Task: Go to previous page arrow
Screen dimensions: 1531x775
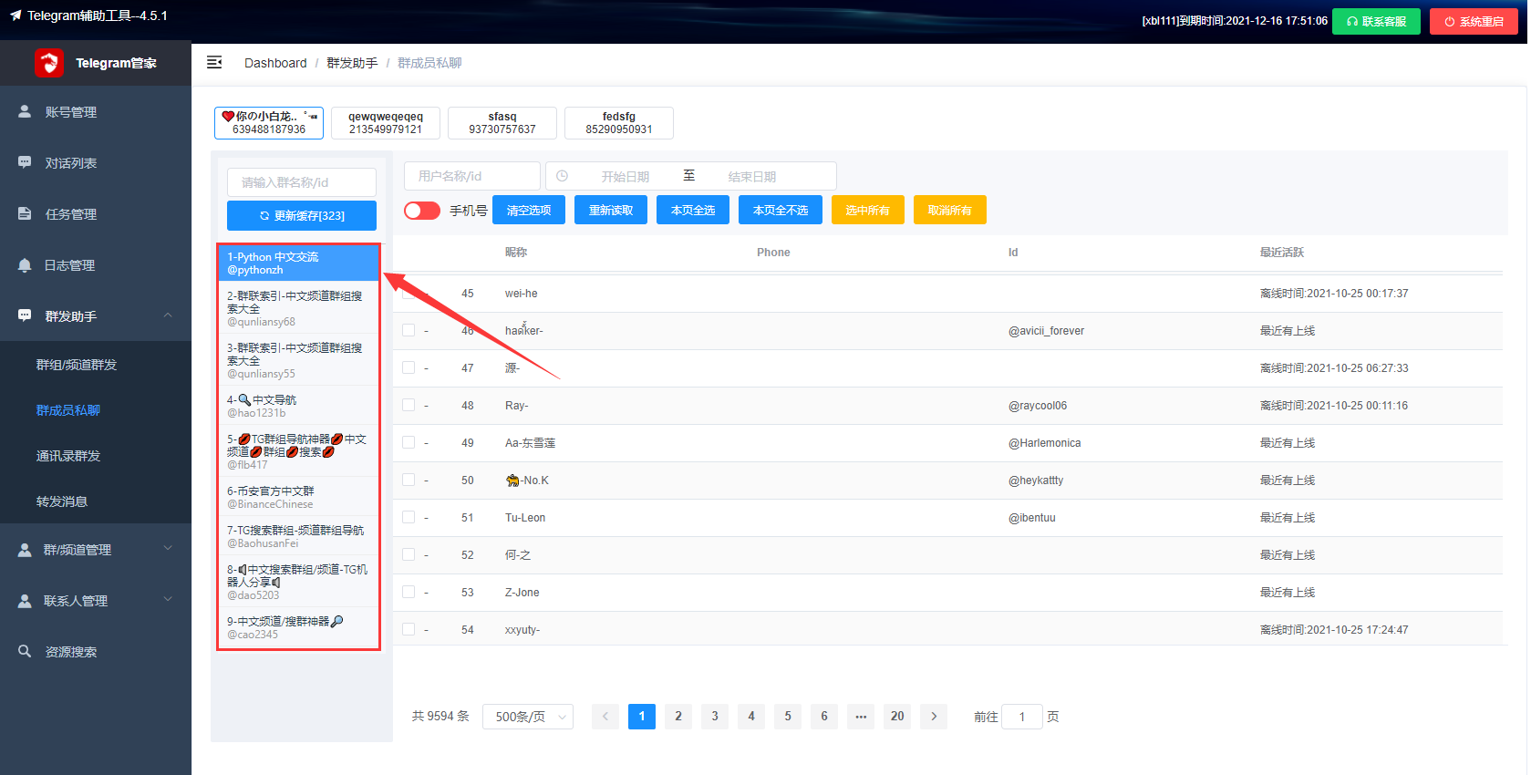Action: 605,717
